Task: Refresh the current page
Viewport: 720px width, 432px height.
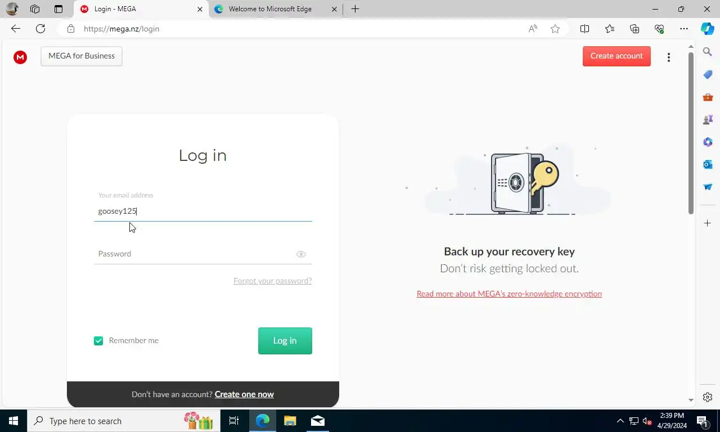Action: click(40, 29)
